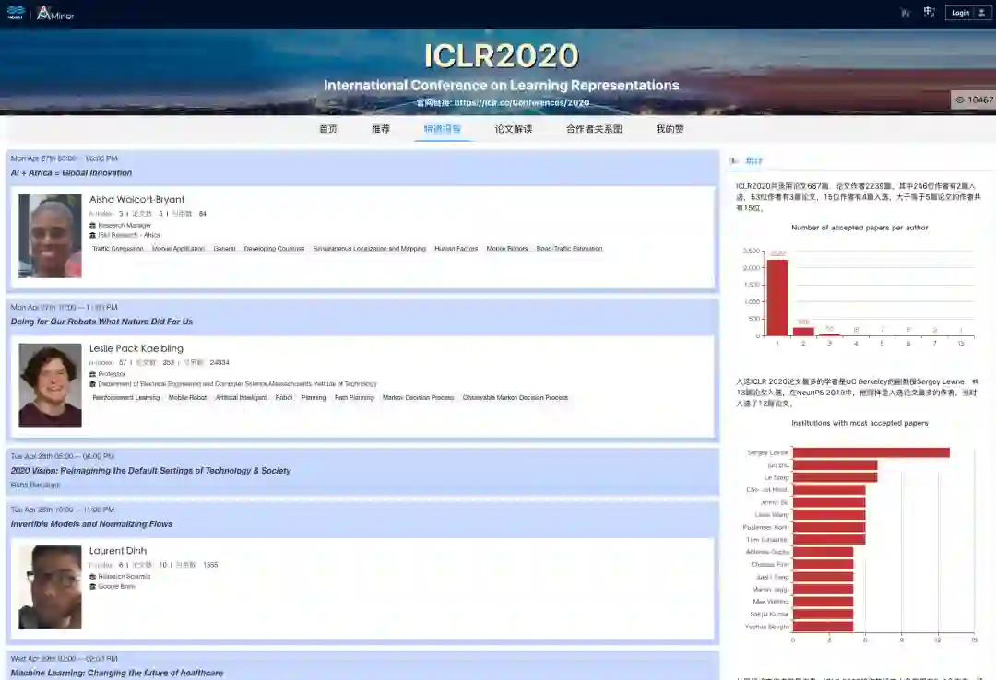Open talk Machine Learning: Changing the future of healthcare

click(x=117, y=673)
